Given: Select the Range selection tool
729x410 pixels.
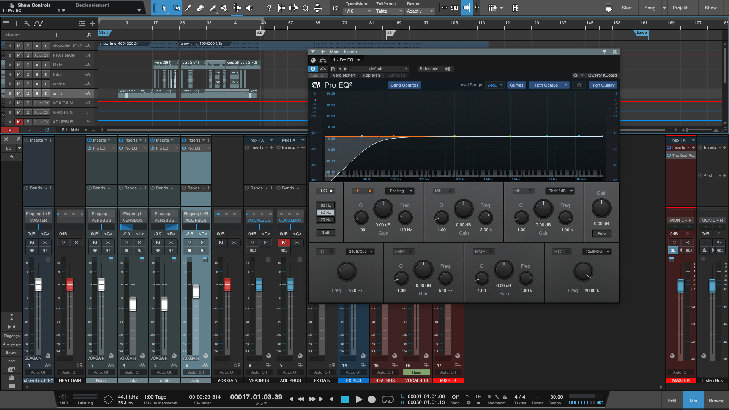Looking at the screenshot, I should [176, 8].
